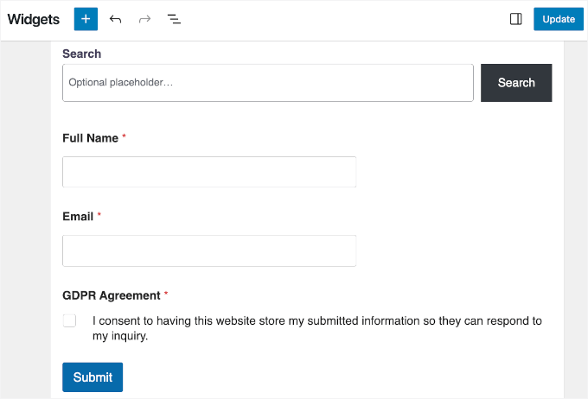This screenshot has height=399, width=588.
Task: Check the GDPR consent checkbox
Action: click(x=70, y=321)
